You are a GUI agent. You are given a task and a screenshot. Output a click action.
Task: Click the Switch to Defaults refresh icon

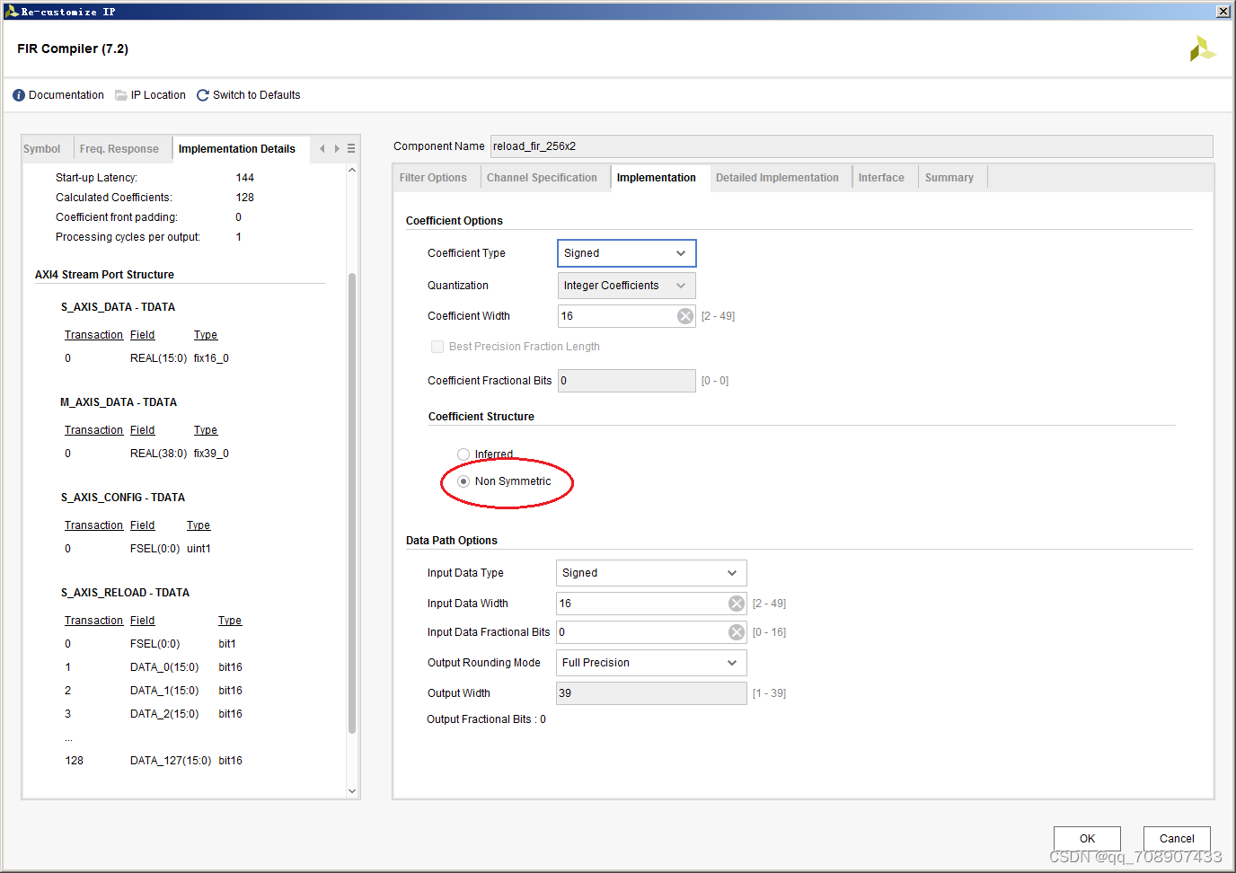pos(203,95)
